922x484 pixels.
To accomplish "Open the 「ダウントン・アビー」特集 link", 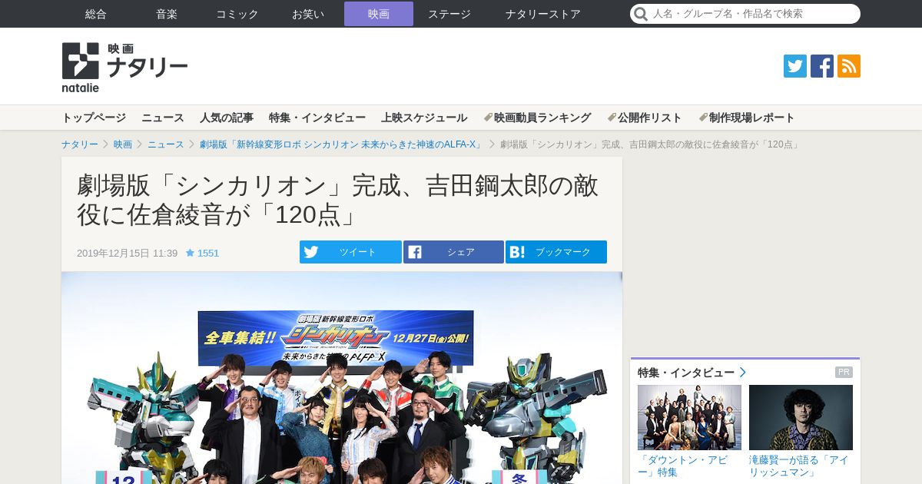I will tap(683, 466).
